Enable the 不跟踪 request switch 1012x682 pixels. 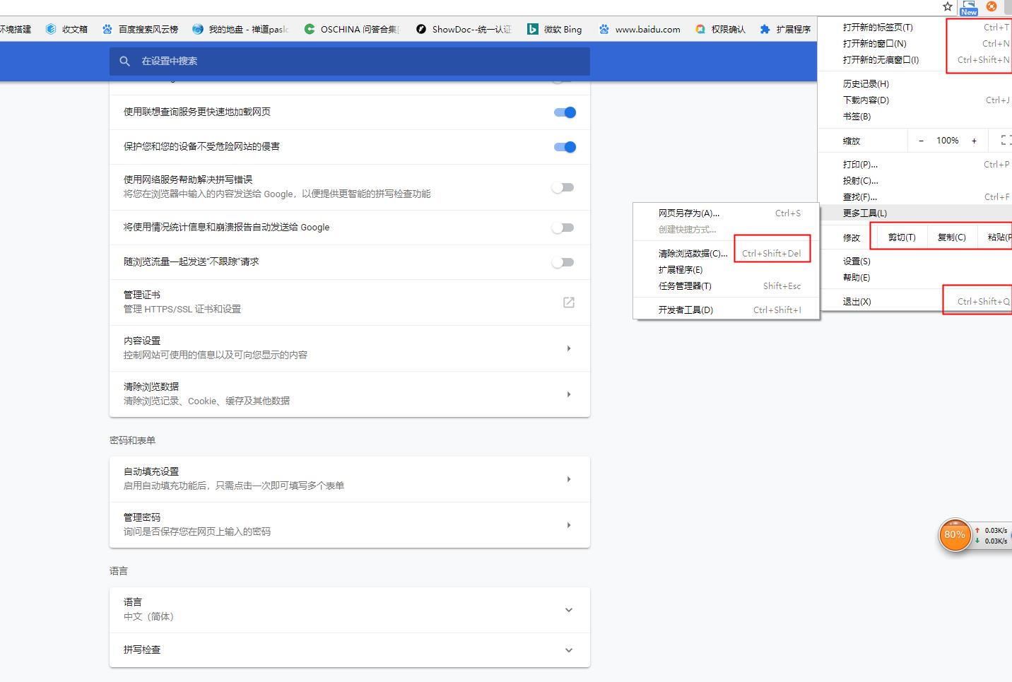[x=563, y=262]
